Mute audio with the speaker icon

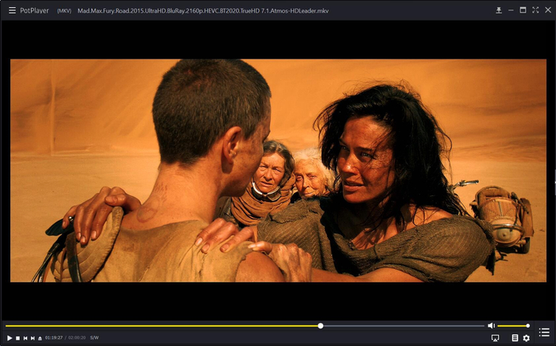tap(491, 325)
